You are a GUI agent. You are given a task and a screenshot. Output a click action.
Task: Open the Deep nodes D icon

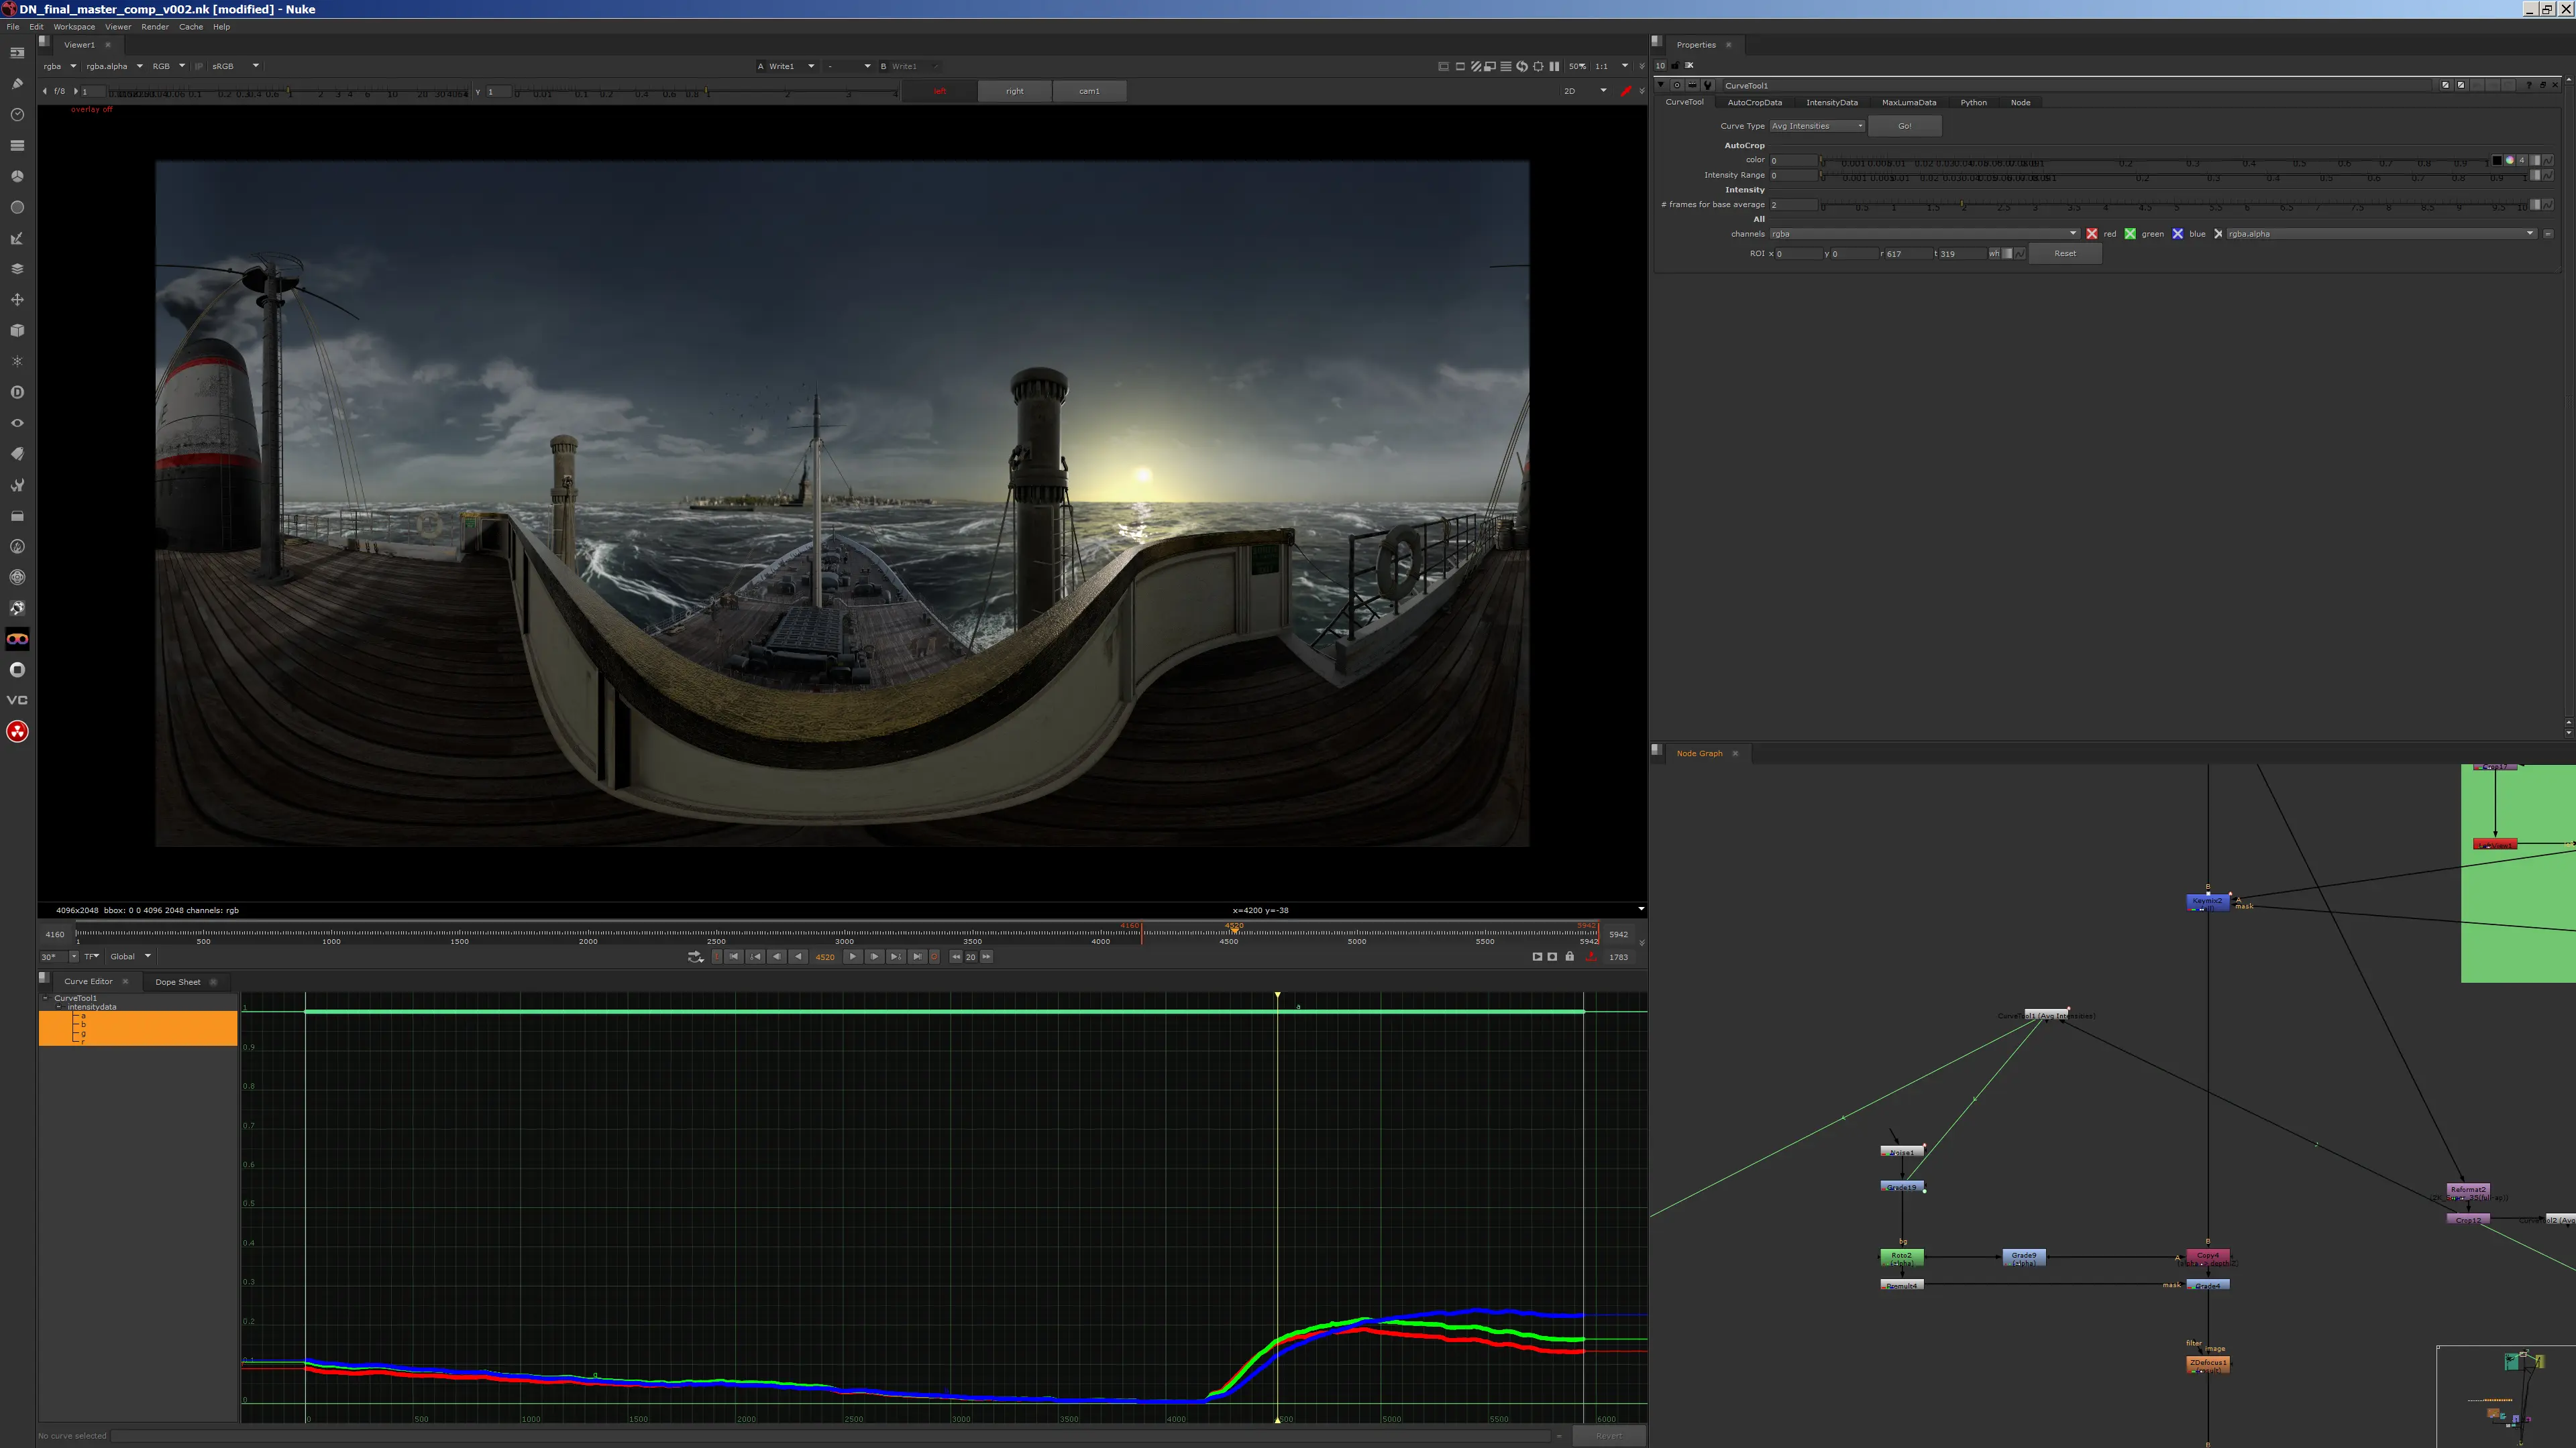coord(17,393)
